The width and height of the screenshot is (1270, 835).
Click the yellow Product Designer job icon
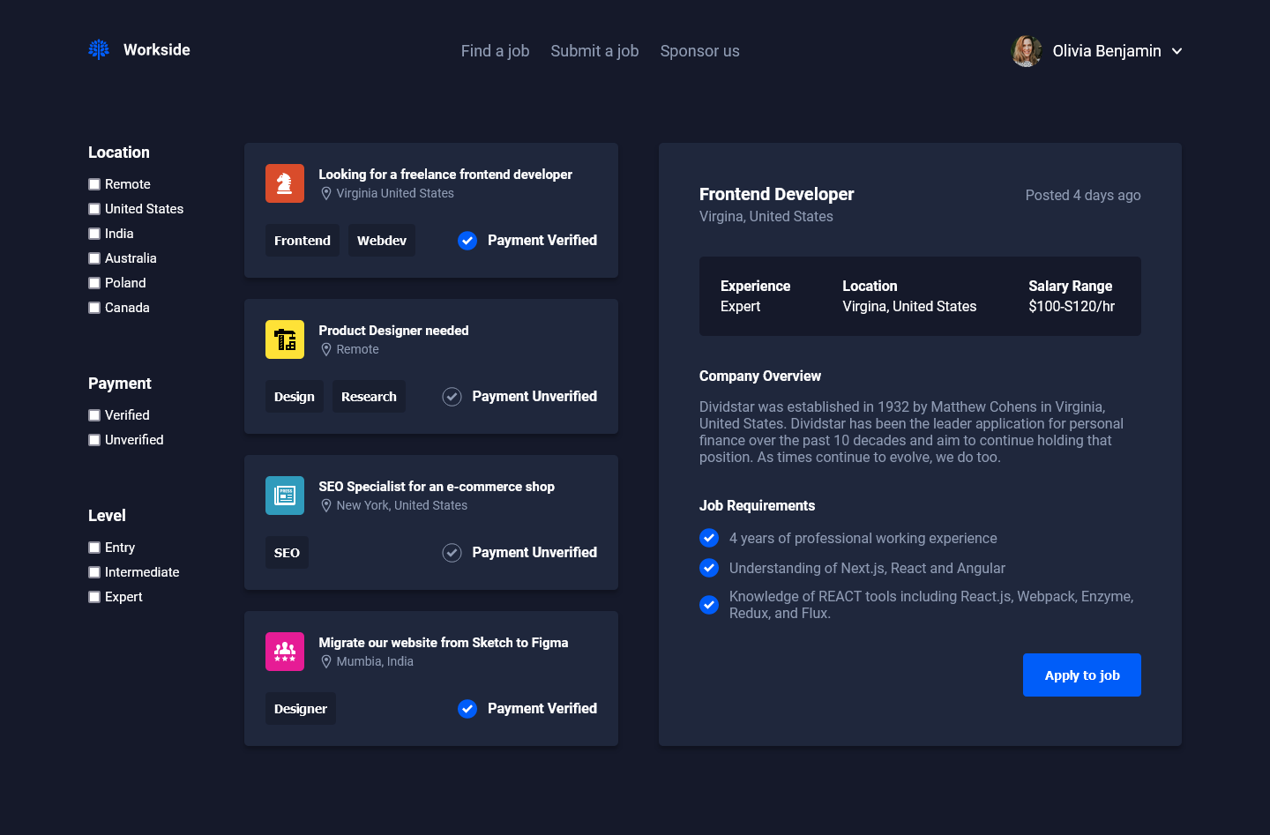click(285, 339)
